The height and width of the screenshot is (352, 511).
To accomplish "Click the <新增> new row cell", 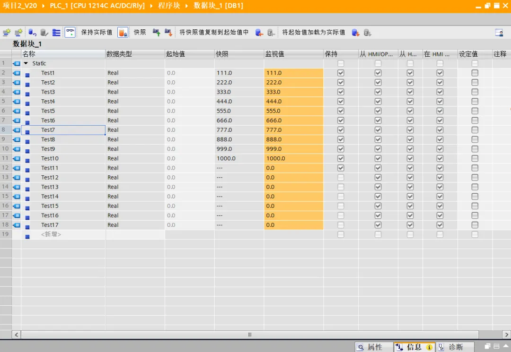I will (x=63, y=234).
